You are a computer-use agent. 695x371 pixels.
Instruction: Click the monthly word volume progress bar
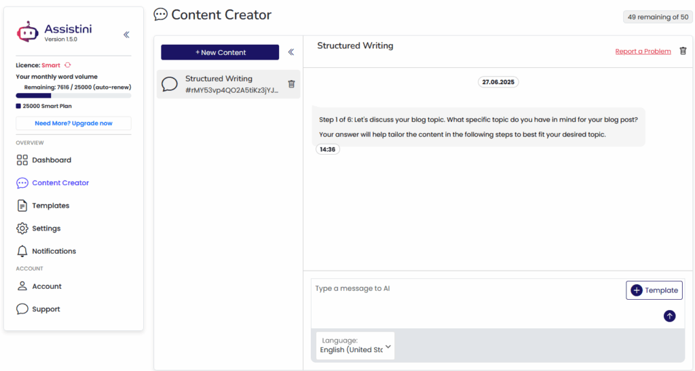click(73, 96)
